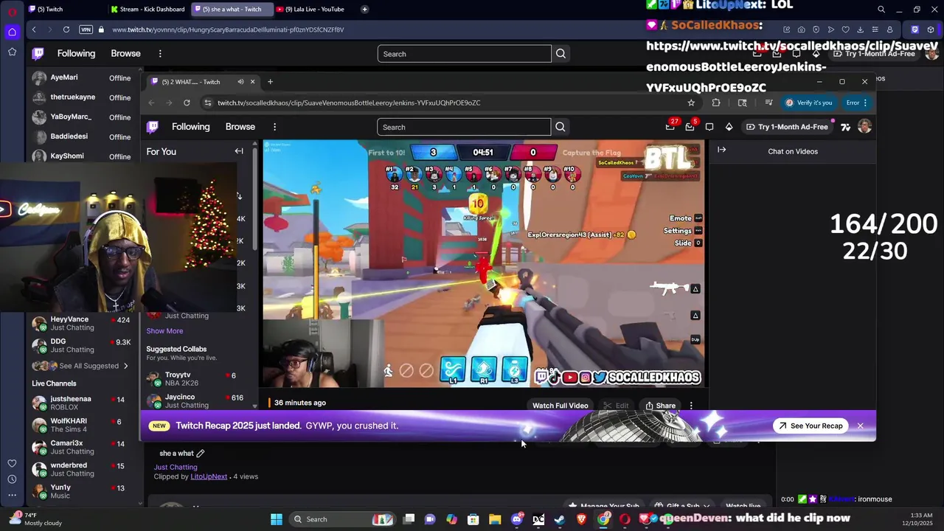Open Following in the back Twitch window
The height and width of the screenshot is (531, 944).
pos(77,53)
